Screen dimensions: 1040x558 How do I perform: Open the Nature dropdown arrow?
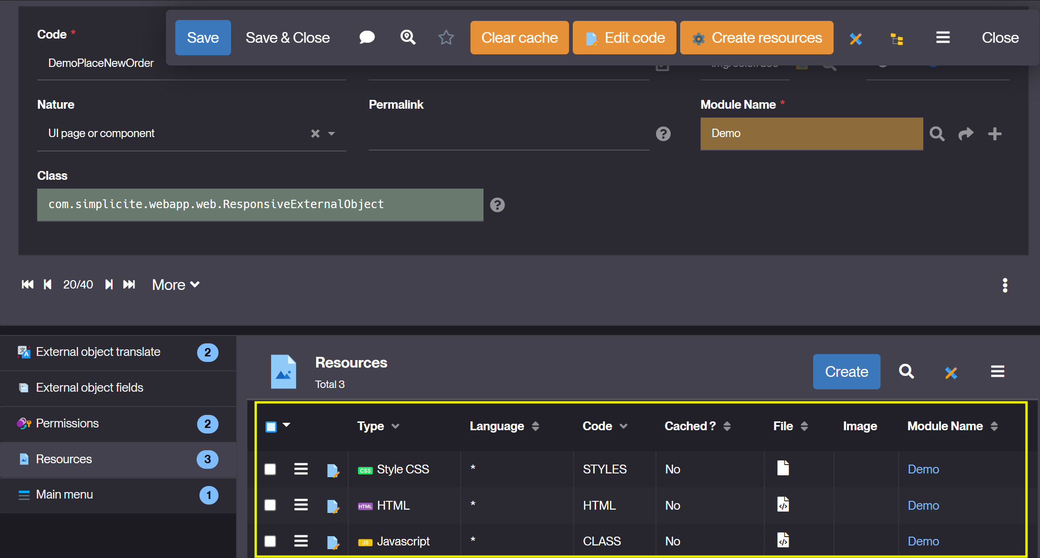(x=332, y=133)
